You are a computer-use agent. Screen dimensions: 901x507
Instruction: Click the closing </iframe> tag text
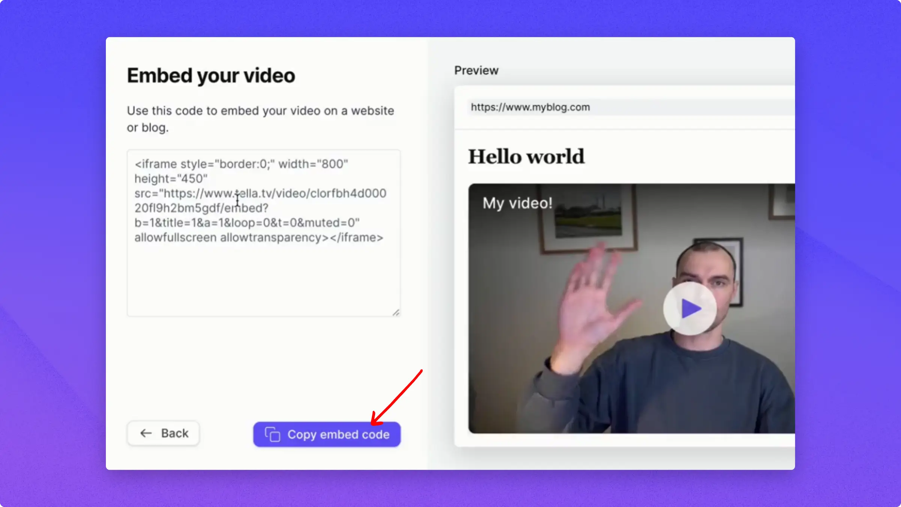(356, 238)
